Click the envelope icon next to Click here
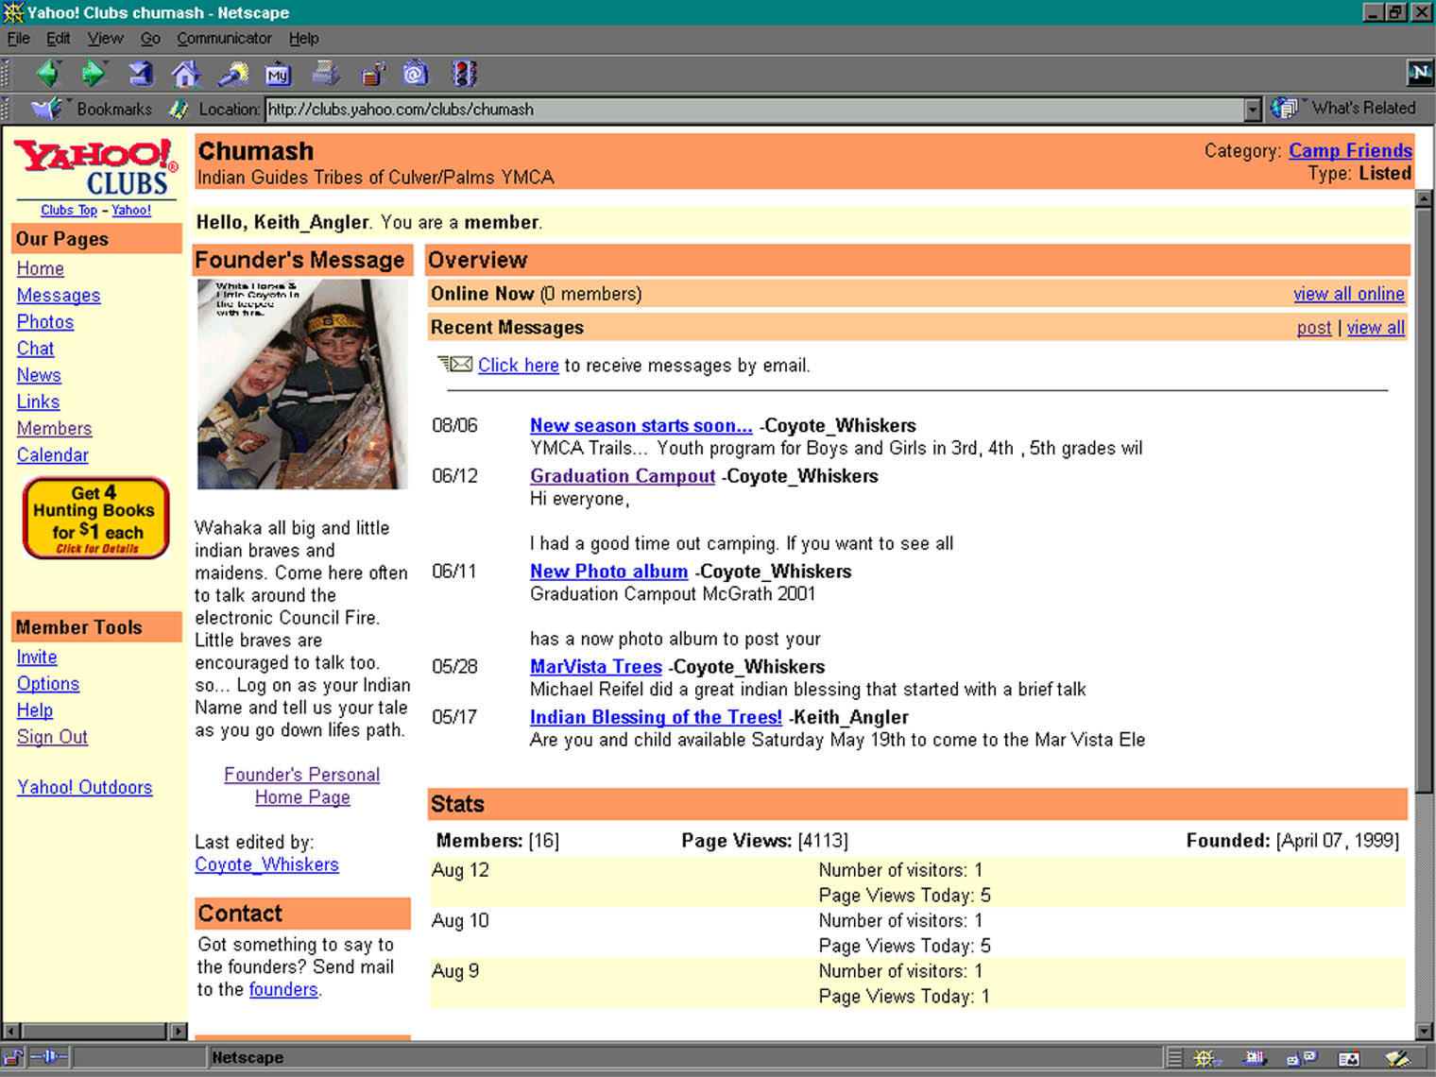1436x1077 pixels. (x=454, y=364)
